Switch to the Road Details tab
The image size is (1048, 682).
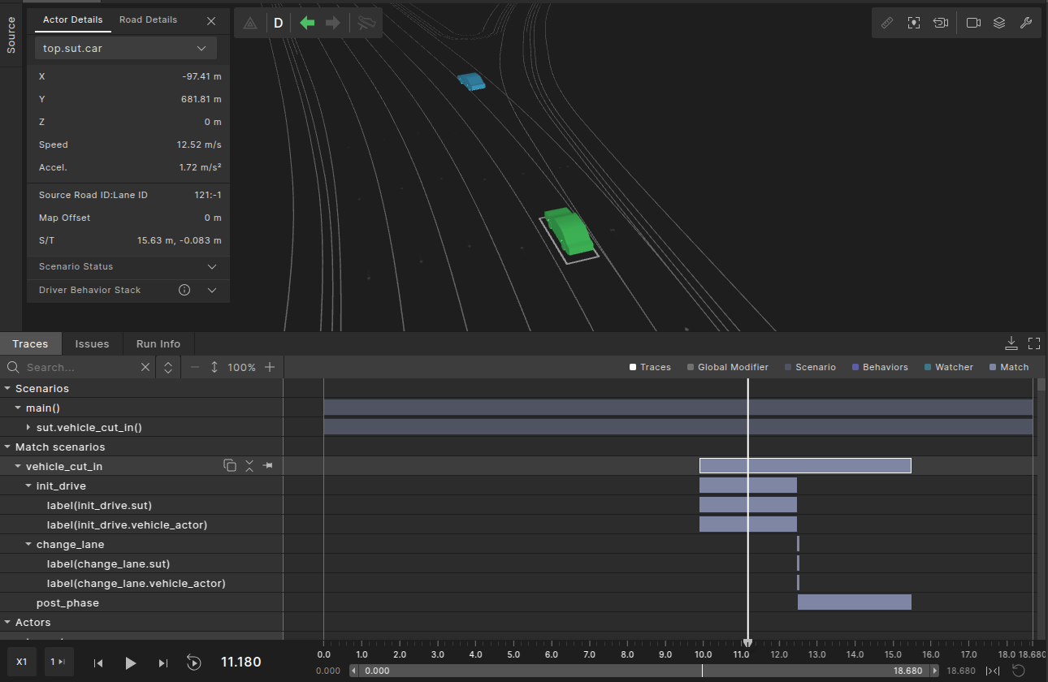pyautogui.click(x=148, y=19)
